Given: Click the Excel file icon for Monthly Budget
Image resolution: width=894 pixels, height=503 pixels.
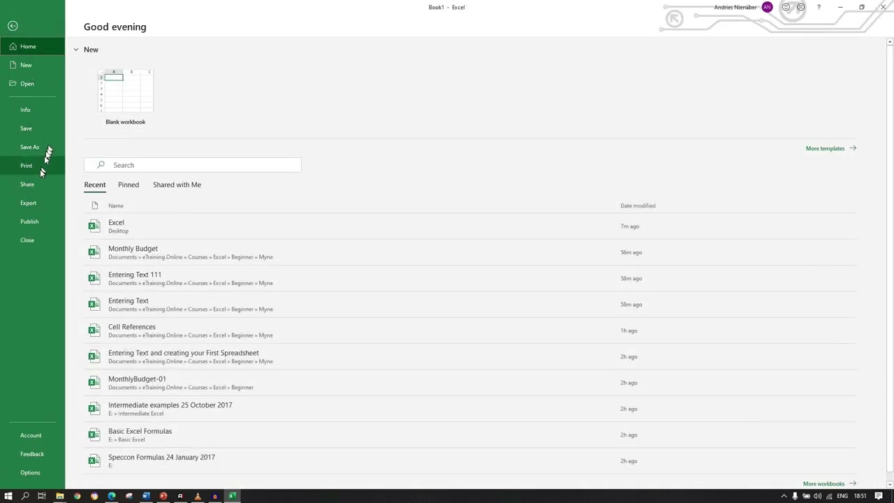Looking at the screenshot, I should pos(94,252).
